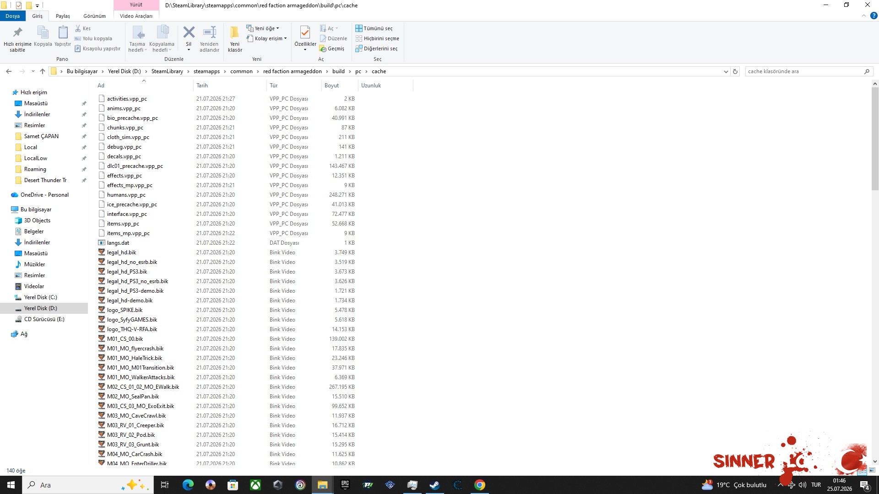The height and width of the screenshot is (494, 879).
Task: Click Kısayolu yapıştır in the ribbon
Action: pyautogui.click(x=98, y=48)
